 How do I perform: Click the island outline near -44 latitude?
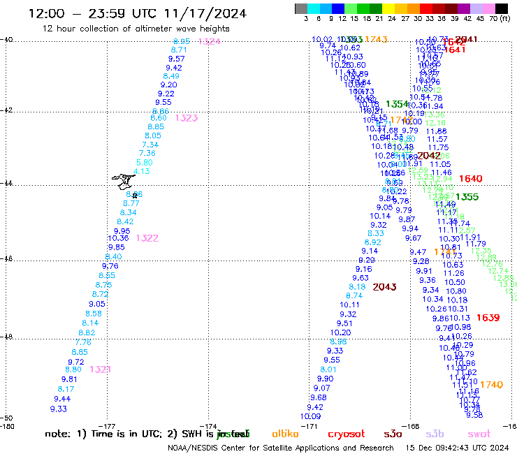(x=124, y=182)
